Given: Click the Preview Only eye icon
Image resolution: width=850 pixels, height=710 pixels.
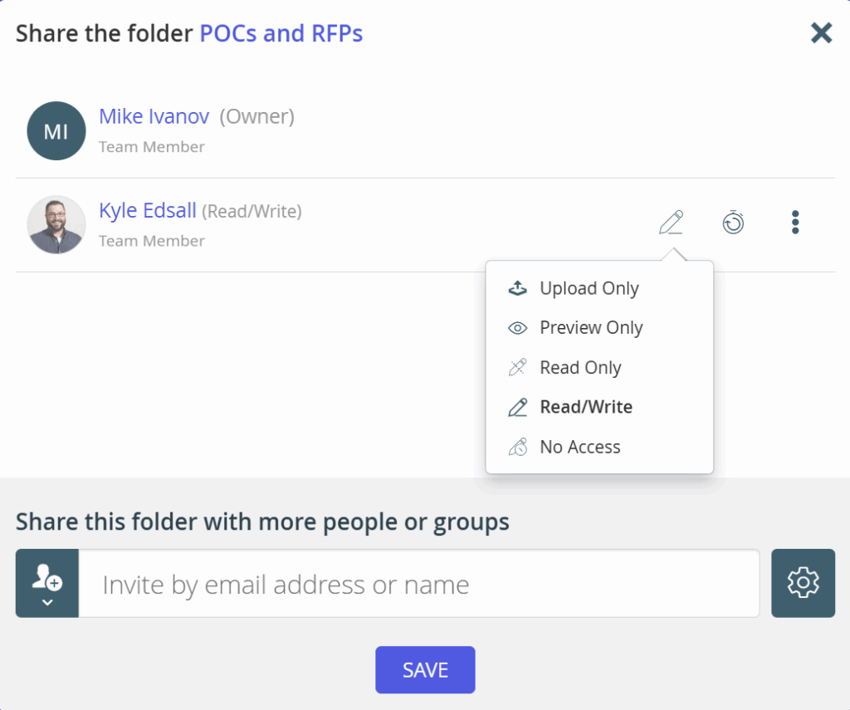Looking at the screenshot, I should pyautogui.click(x=518, y=328).
